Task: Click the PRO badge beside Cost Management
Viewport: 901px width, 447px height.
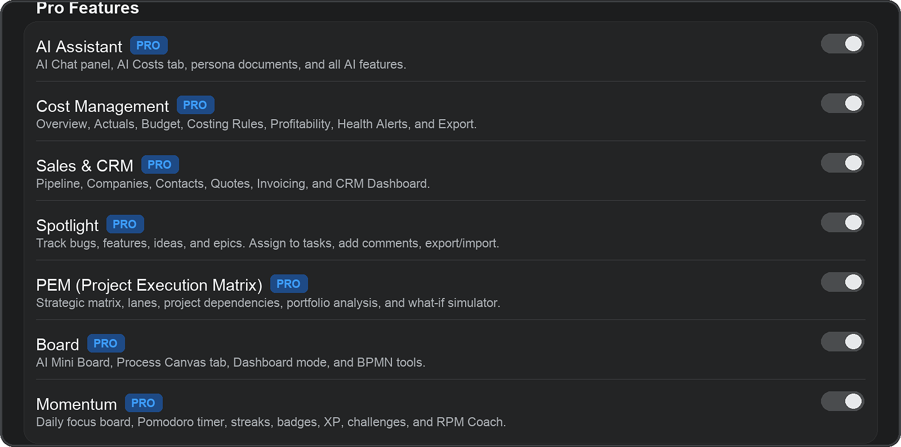Action: 195,105
